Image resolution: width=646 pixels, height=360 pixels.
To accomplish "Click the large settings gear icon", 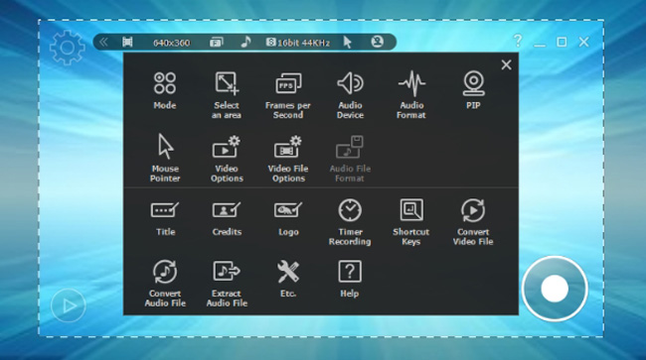I will pyautogui.click(x=68, y=48).
